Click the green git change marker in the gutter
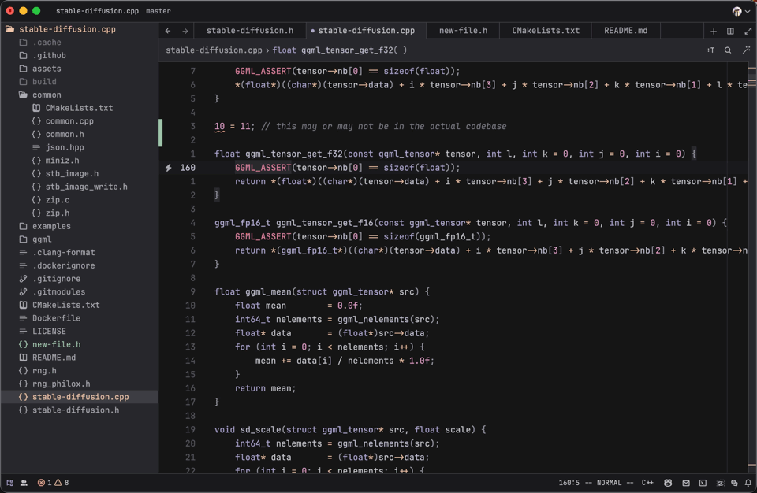 click(161, 132)
